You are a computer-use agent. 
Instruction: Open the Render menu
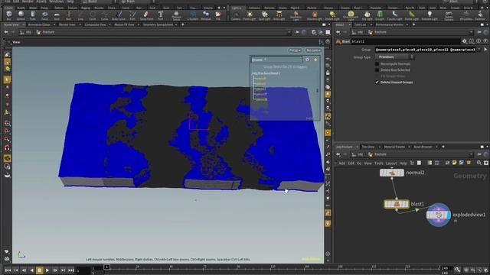tap(28, 2)
